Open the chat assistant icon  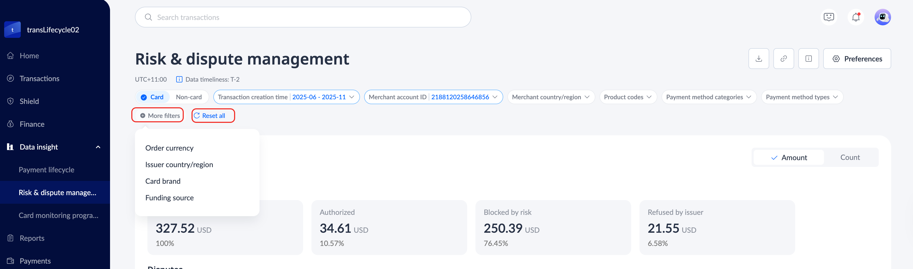click(x=829, y=17)
